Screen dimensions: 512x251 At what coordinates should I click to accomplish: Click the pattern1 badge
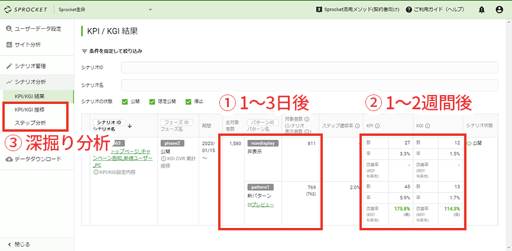(260, 187)
